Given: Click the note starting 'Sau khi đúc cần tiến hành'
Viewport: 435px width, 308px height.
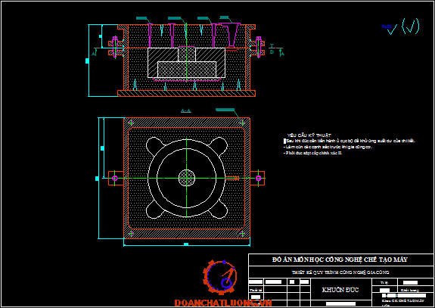Looking at the screenshot, I should click(x=350, y=141).
